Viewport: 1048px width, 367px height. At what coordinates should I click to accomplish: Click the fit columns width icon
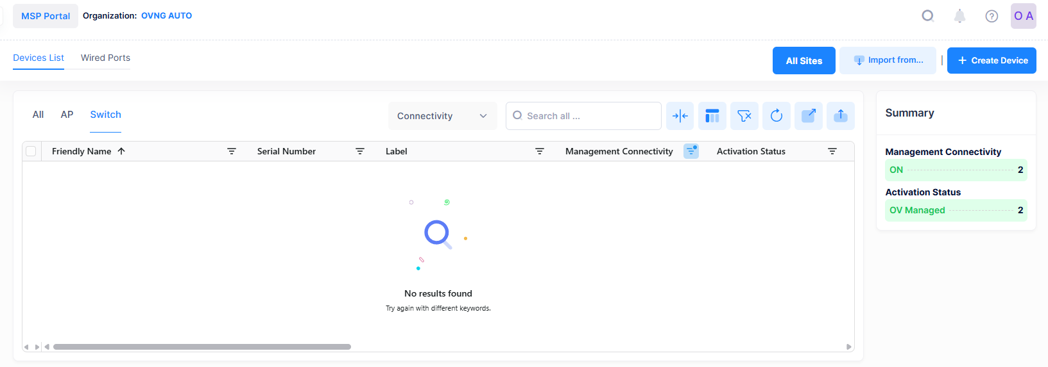tap(680, 116)
